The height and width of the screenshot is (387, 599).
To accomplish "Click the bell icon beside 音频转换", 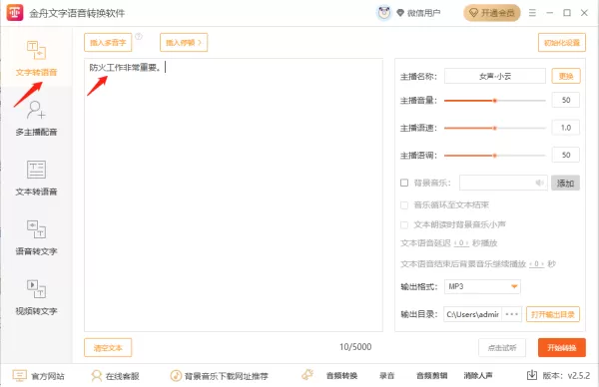I will coord(307,375).
